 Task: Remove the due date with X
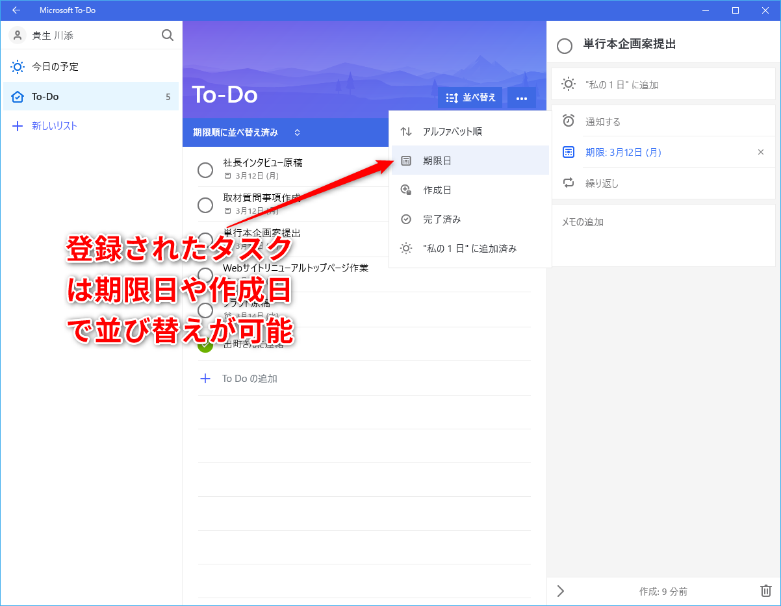(761, 152)
